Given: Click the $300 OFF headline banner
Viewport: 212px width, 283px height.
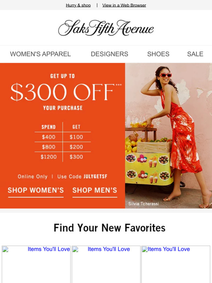Looking at the screenshot, I should 63,92.
